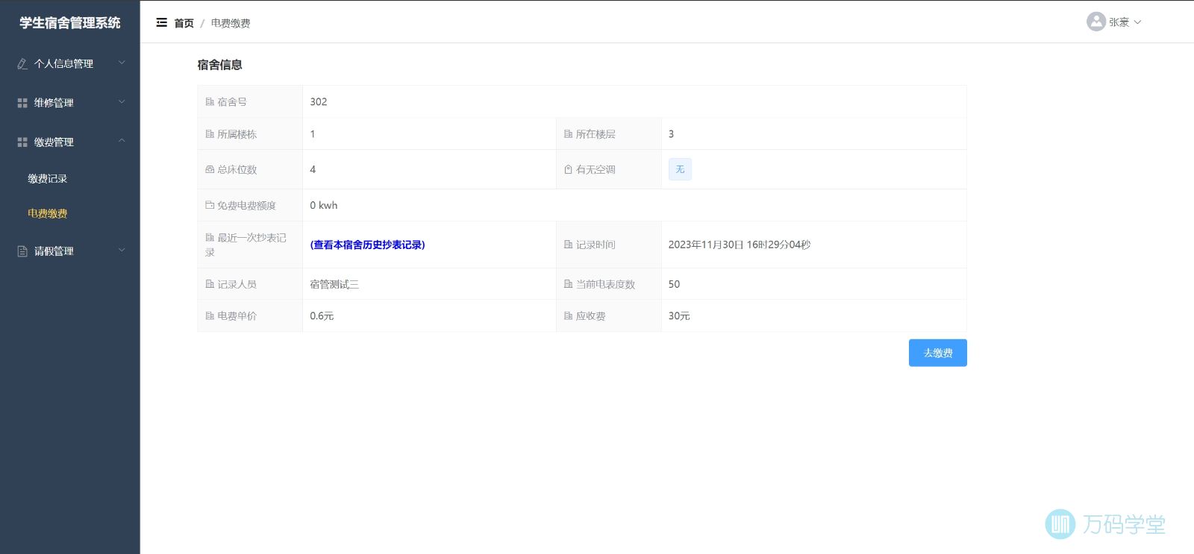This screenshot has width=1194, height=554.
Task: Click the building value 1
Action: 313,134
